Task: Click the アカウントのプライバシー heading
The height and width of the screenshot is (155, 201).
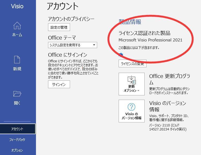Action: [71, 19]
